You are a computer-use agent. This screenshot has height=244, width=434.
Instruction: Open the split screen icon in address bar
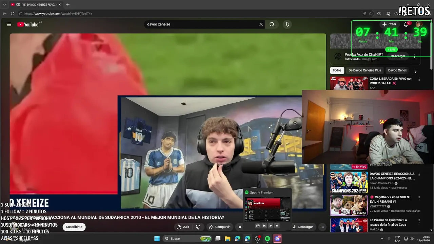364,14
